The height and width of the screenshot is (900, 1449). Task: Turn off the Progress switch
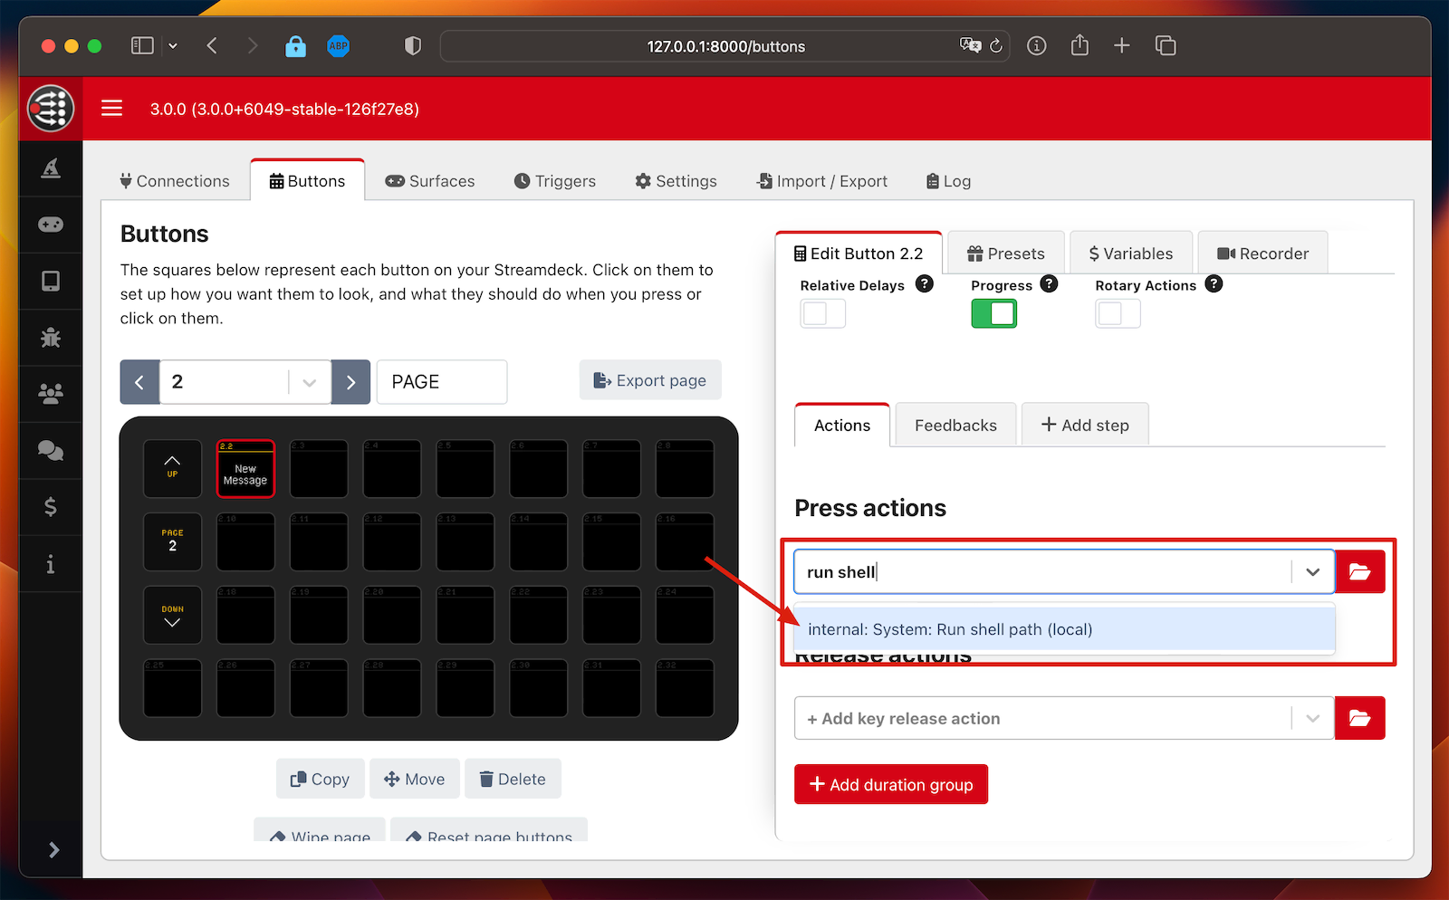pos(993,313)
